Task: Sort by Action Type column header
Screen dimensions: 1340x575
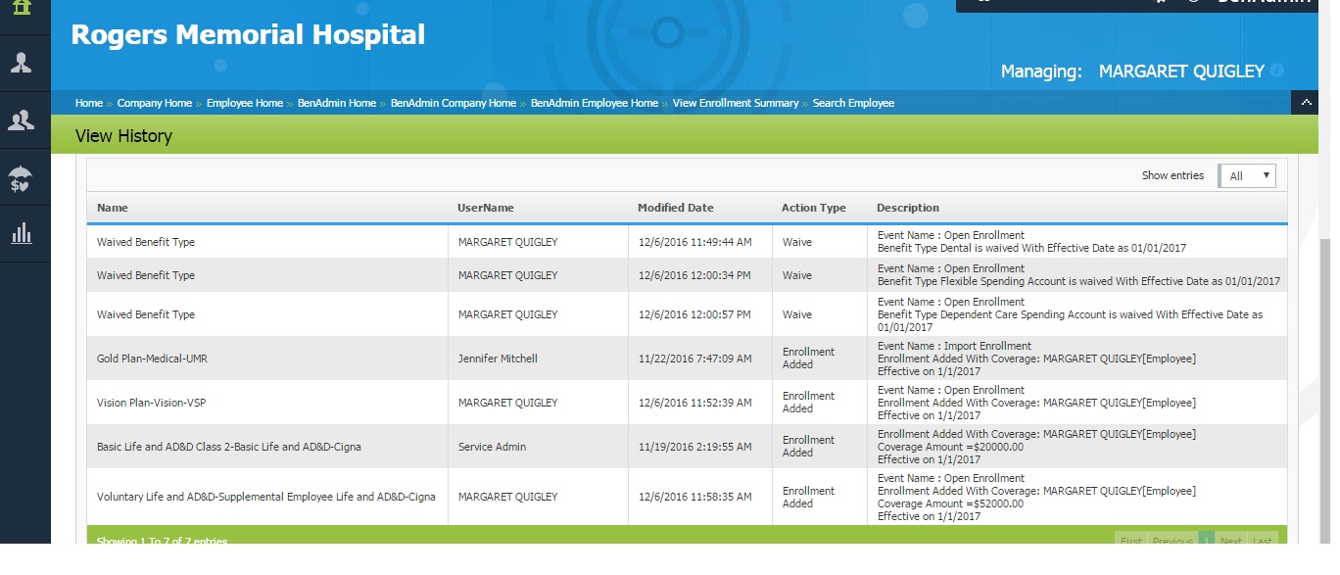Action: click(814, 208)
